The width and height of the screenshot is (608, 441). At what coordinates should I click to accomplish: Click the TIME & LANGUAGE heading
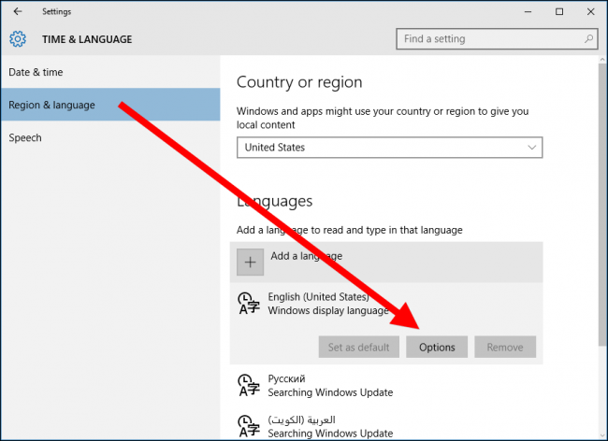pyautogui.click(x=87, y=39)
